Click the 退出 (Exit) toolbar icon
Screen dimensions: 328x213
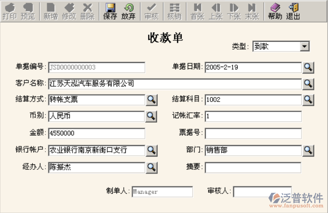pos(293,11)
